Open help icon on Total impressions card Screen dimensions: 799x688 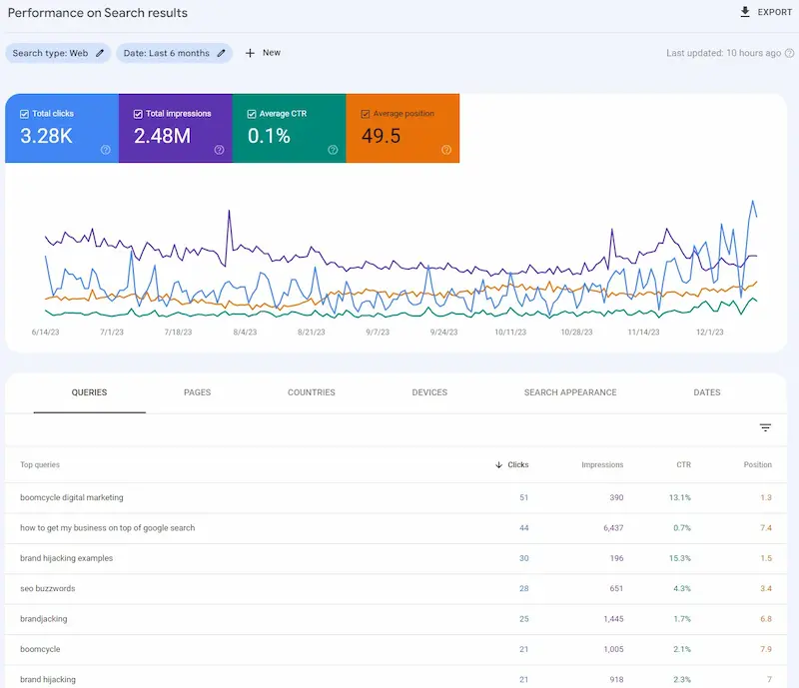(219, 150)
